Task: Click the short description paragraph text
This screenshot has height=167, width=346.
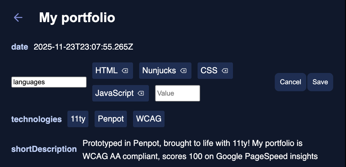Action: point(200,150)
